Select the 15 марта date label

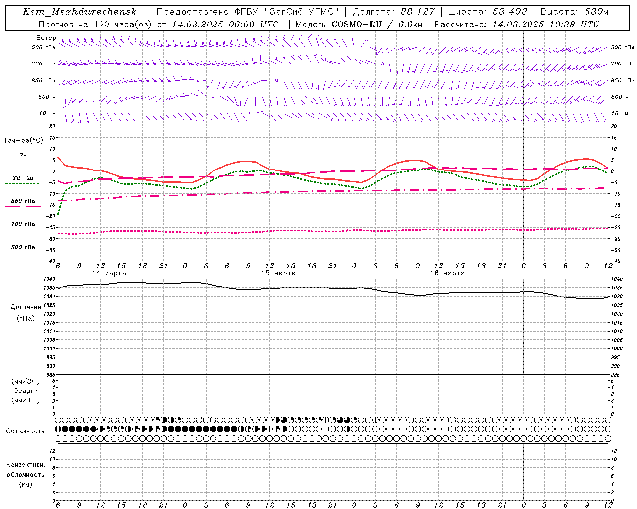coord(278,273)
